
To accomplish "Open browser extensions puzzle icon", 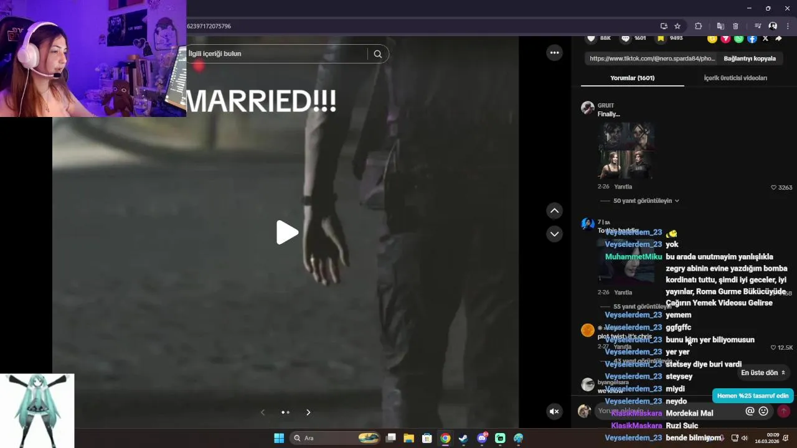I will coord(698,26).
